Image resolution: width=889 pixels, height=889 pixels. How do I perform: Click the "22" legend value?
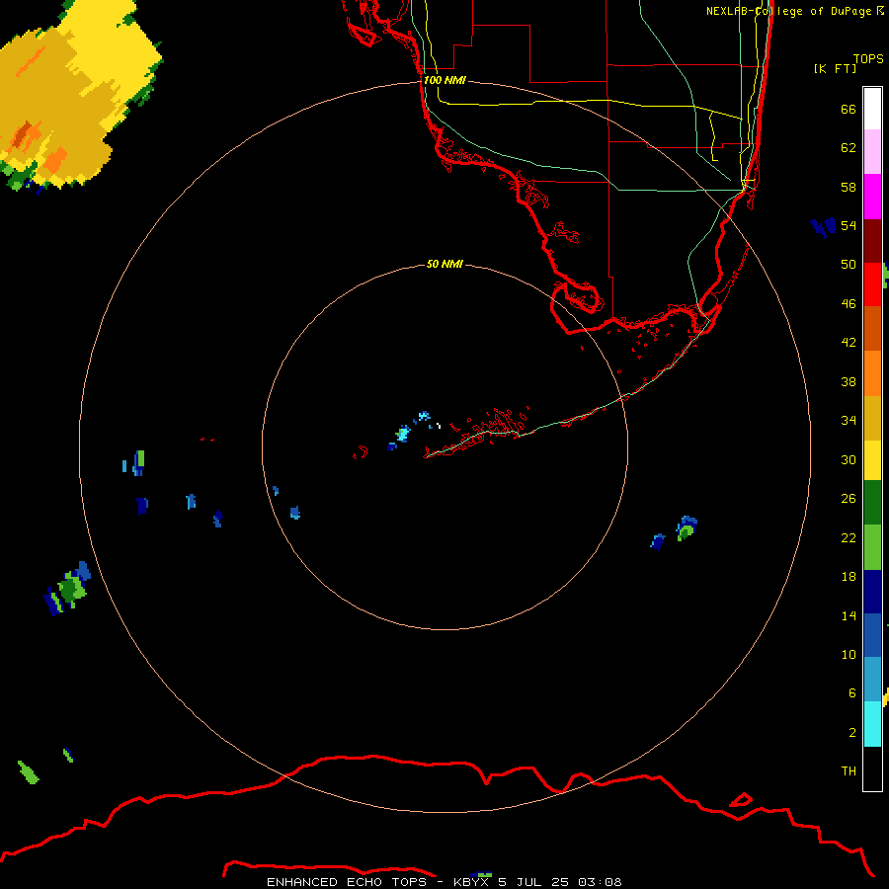click(849, 537)
